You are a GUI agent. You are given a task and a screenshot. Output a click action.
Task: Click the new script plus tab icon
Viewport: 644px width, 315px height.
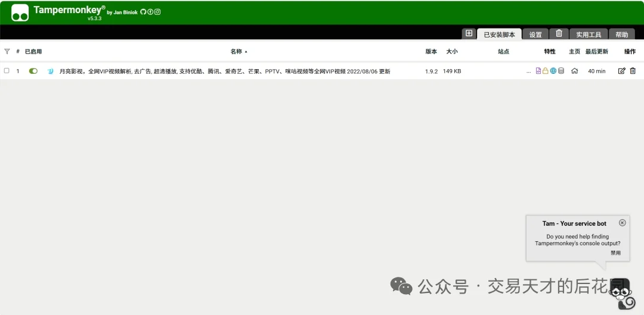pyautogui.click(x=469, y=33)
